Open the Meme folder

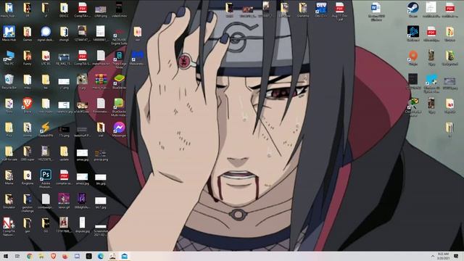click(9, 176)
